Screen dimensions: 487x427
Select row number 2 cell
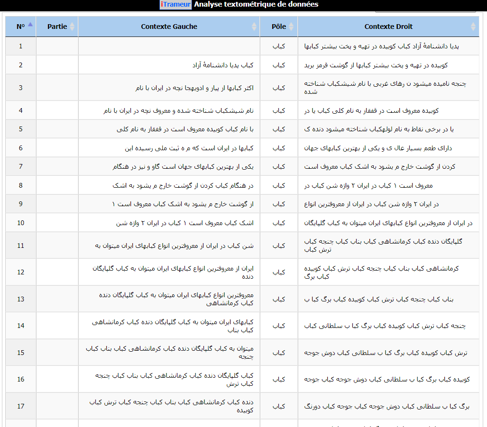[x=20, y=65]
